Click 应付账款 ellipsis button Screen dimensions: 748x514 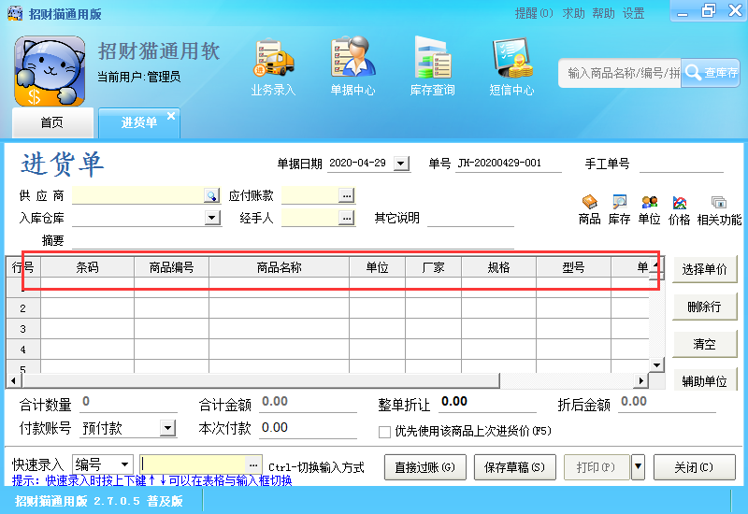click(346, 195)
